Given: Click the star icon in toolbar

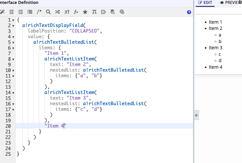Looking at the screenshot, I should (x=85, y=12).
